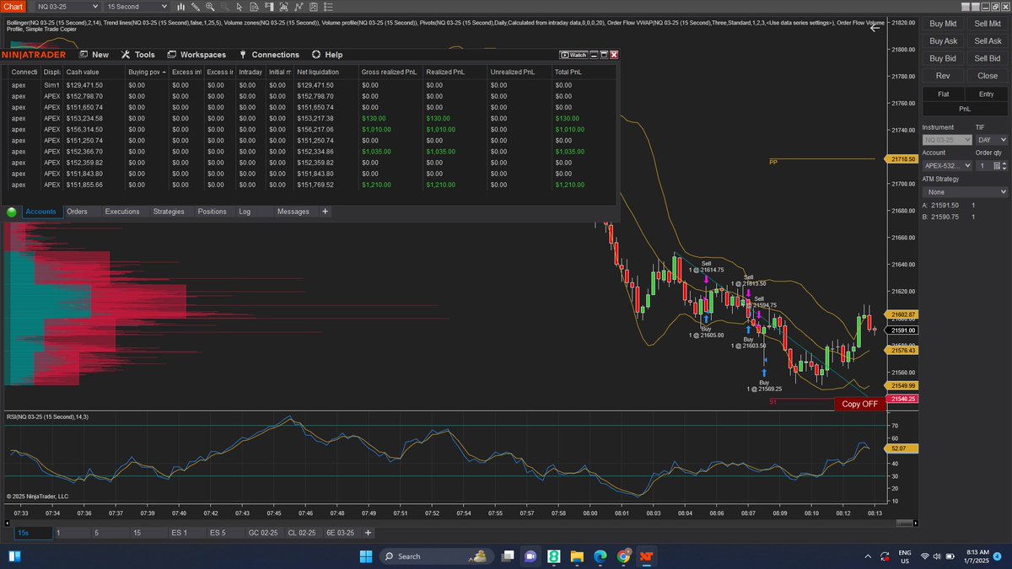Image resolution: width=1012 pixels, height=569 pixels.
Task: Open the Account APEX-532 dropdown
Action: [946, 166]
